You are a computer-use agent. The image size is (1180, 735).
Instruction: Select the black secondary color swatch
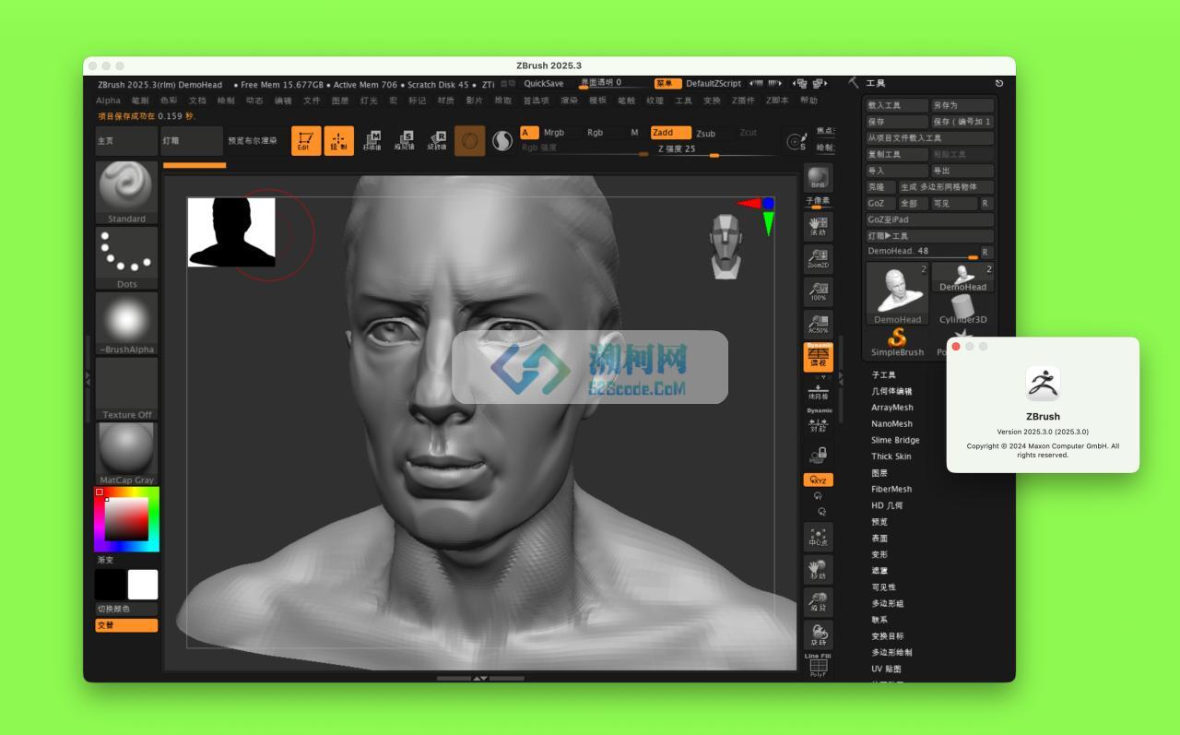(x=111, y=585)
